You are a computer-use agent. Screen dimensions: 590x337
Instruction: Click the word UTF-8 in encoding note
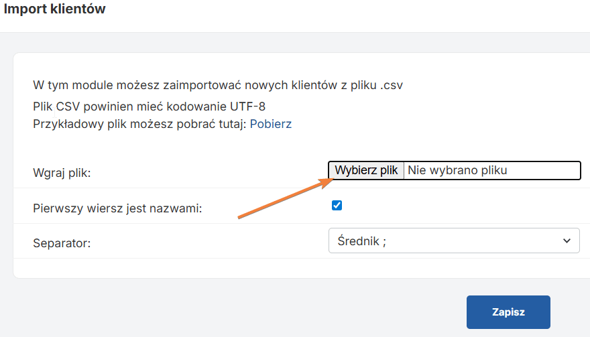(247, 107)
